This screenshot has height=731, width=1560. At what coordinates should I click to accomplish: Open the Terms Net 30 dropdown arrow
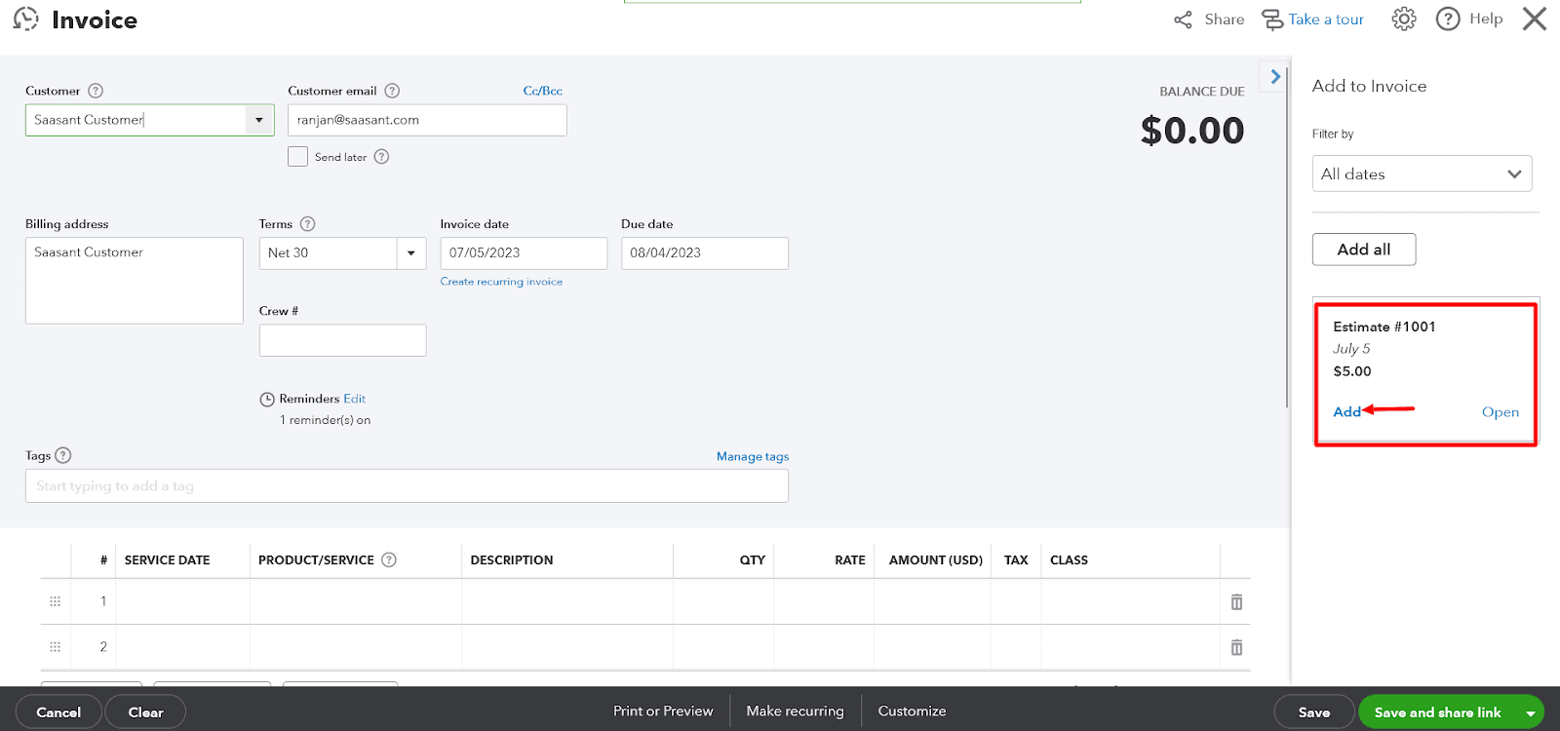point(411,253)
